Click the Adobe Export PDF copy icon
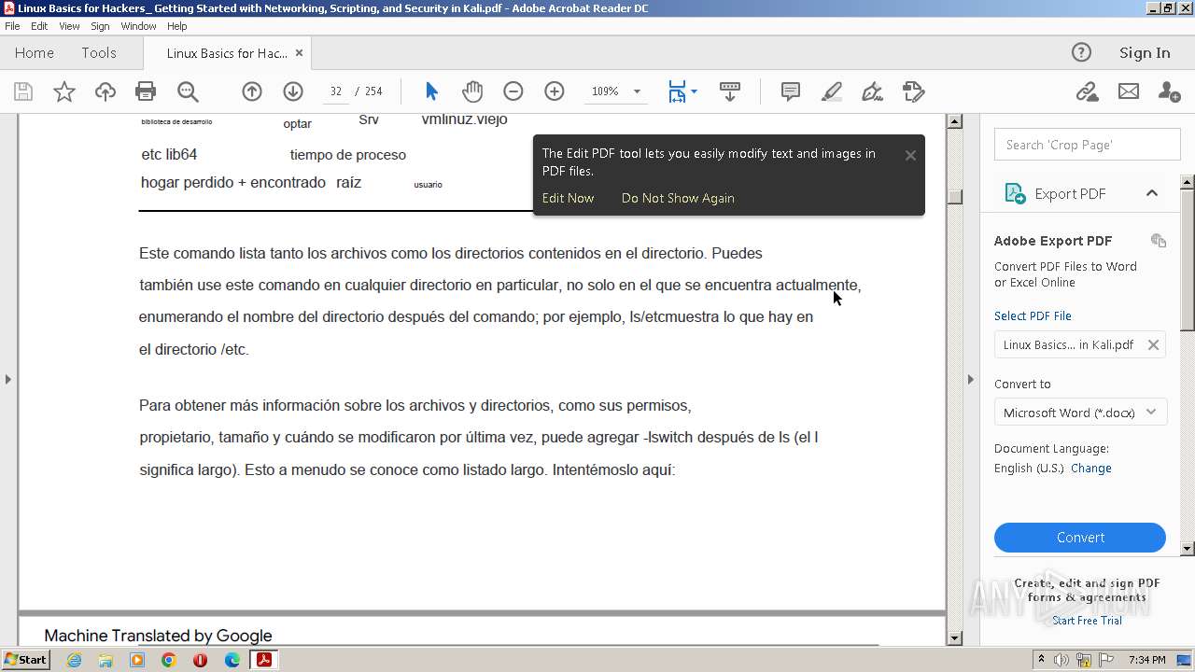This screenshot has width=1195, height=672. click(1159, 241)
